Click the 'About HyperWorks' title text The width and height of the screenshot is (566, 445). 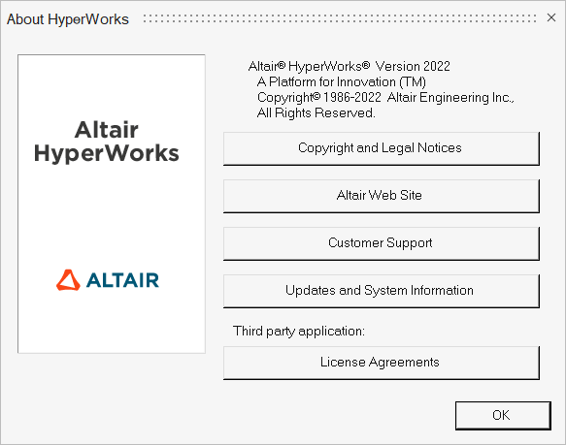coord(68,19)
